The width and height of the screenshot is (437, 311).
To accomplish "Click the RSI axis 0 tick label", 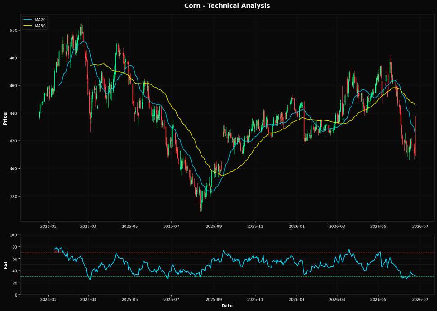I will 16,295.
